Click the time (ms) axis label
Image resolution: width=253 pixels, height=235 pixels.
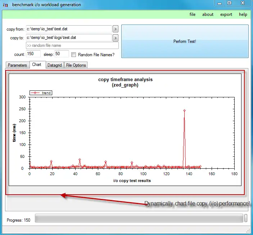14,133
